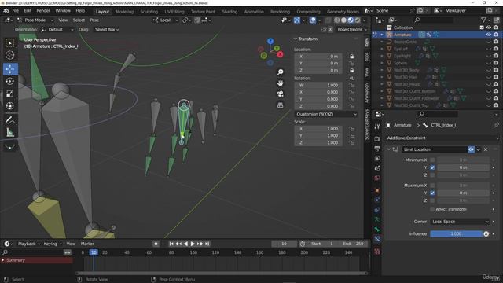Open Render properties tab icon
Screen dimensions: 503x283
pyautogui.click(x=377, y=139)
